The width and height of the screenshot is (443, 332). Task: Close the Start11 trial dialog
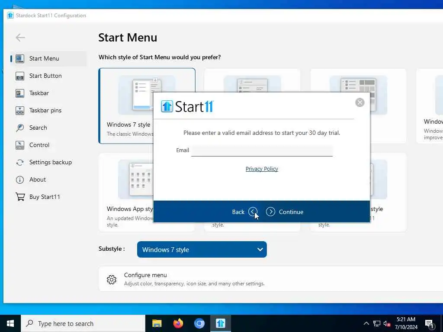pyautogui.click(x=360, y=102)
